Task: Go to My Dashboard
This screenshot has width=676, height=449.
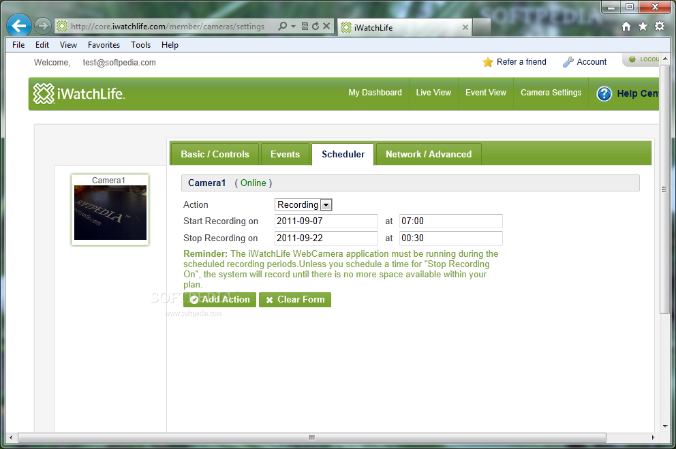Action: [x=375, y=93]
